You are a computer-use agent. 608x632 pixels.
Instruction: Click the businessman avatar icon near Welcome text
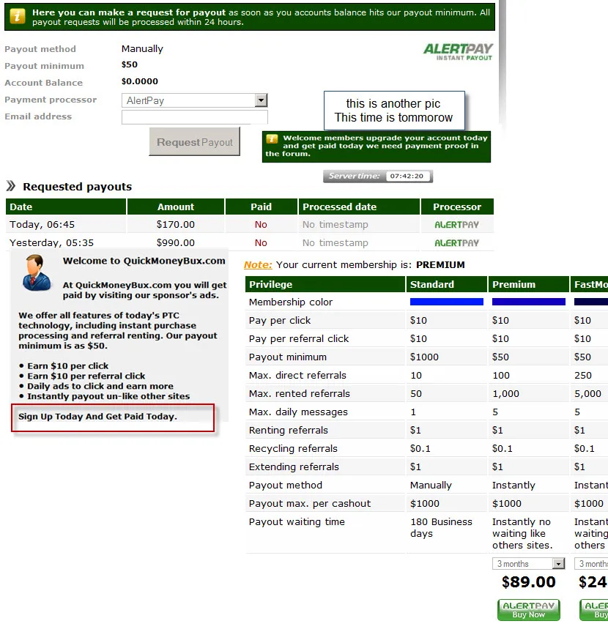[34, 272]
